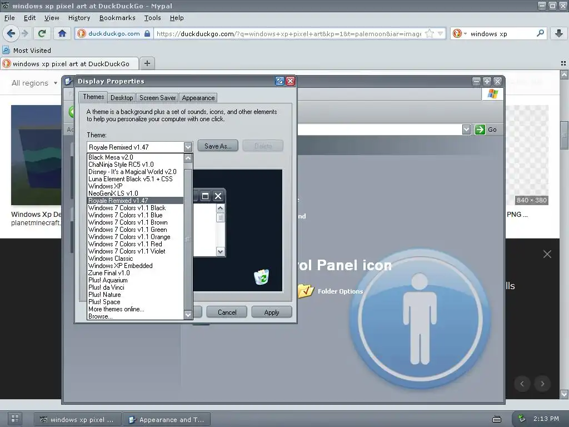Image resolution: width=569 pixels, height=427 pixels.
Task: Click More themes online... entry
Action: coord(136,309)
